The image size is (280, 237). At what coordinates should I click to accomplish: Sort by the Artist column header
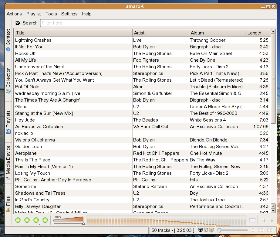(161, 33)
